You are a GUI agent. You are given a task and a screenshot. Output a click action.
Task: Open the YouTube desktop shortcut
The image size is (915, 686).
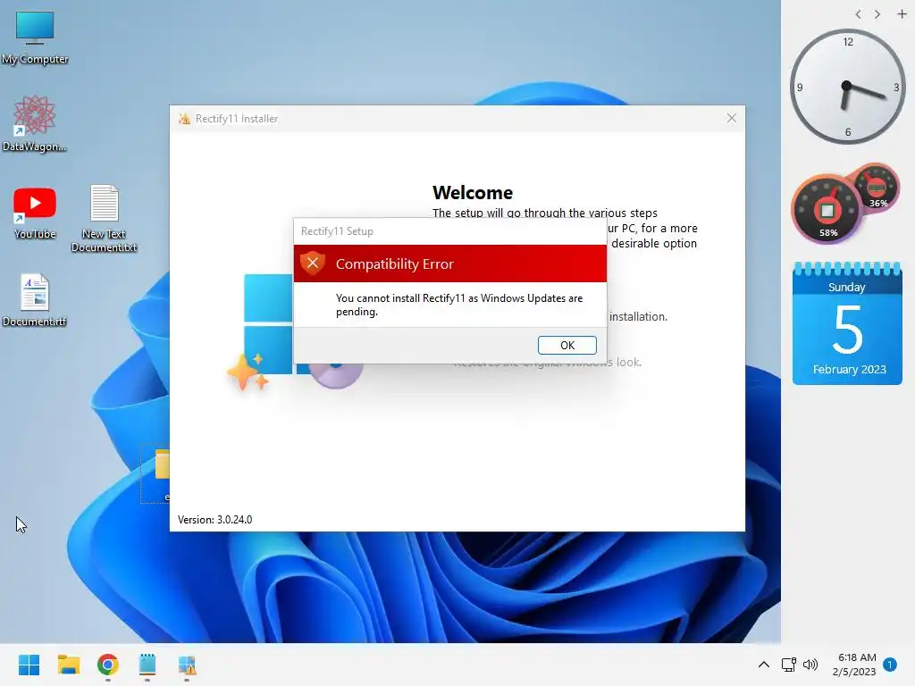point(35,213)
